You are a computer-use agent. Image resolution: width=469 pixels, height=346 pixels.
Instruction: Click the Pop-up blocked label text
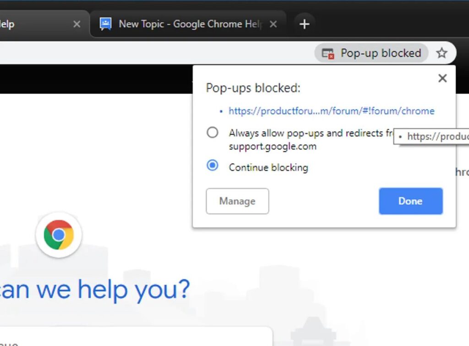pos(381,53)
